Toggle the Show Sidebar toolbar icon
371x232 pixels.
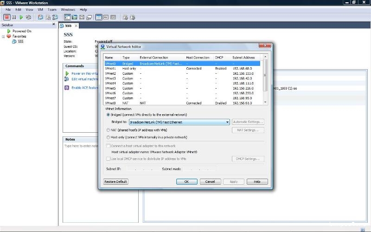pyautogui.click(x=67, y=17)
